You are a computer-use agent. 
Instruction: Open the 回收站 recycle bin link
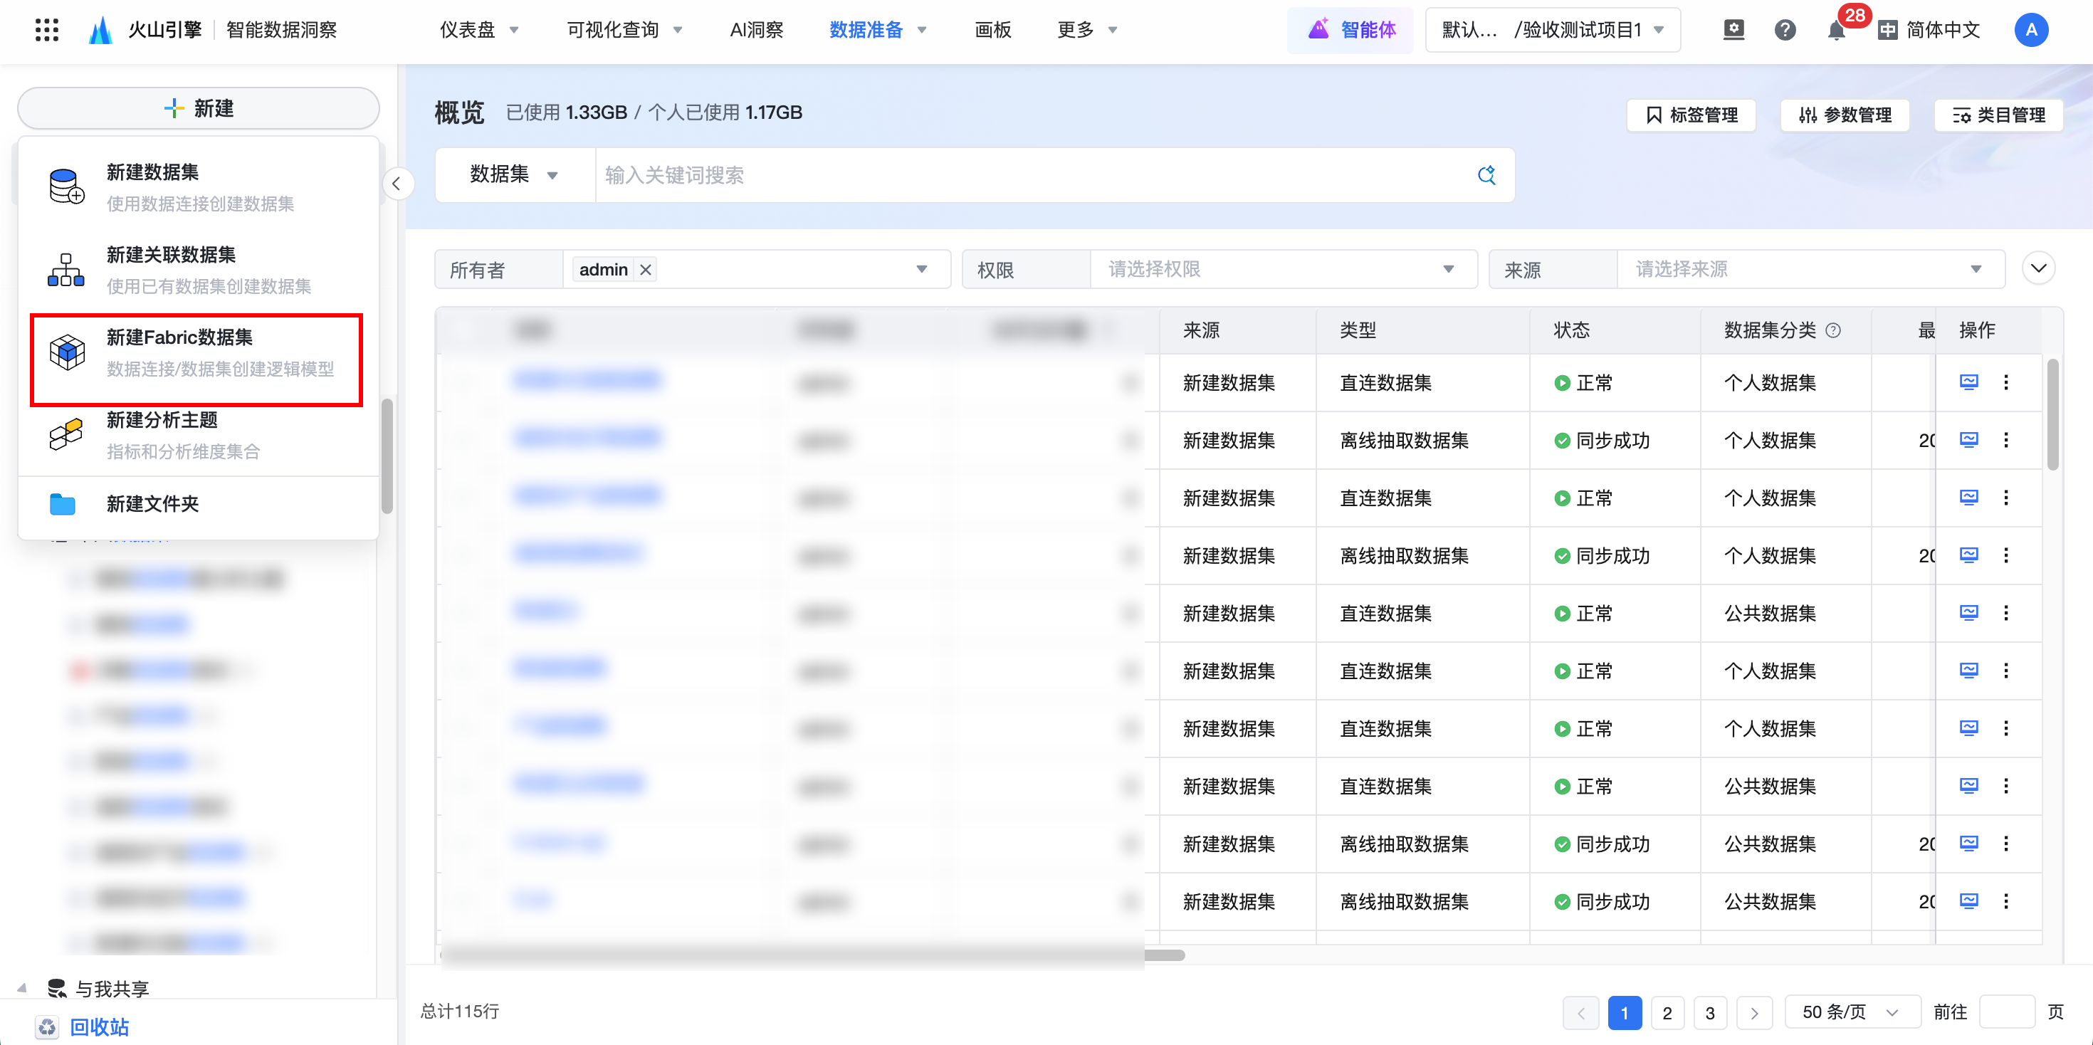click(98, 1026)
